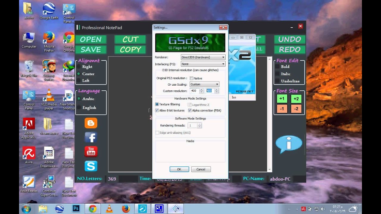Select the Computer desktop icon

pyautogui.click(x=29, y=40)
